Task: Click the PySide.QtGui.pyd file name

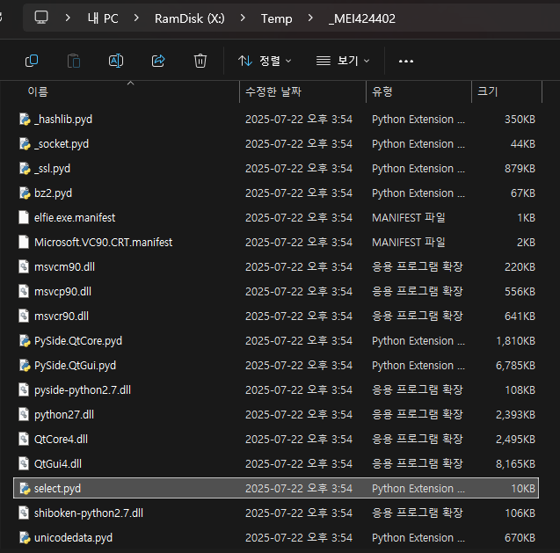Action: [75, 366]
